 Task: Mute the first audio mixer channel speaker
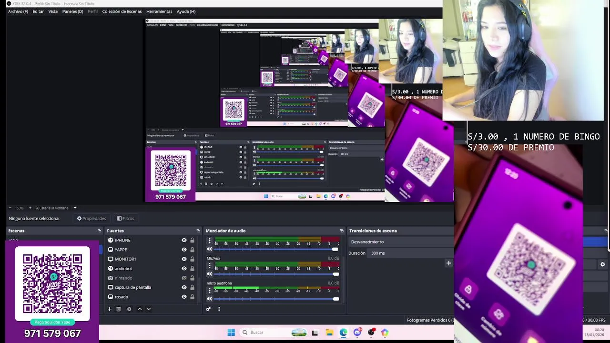click(209, 249)
